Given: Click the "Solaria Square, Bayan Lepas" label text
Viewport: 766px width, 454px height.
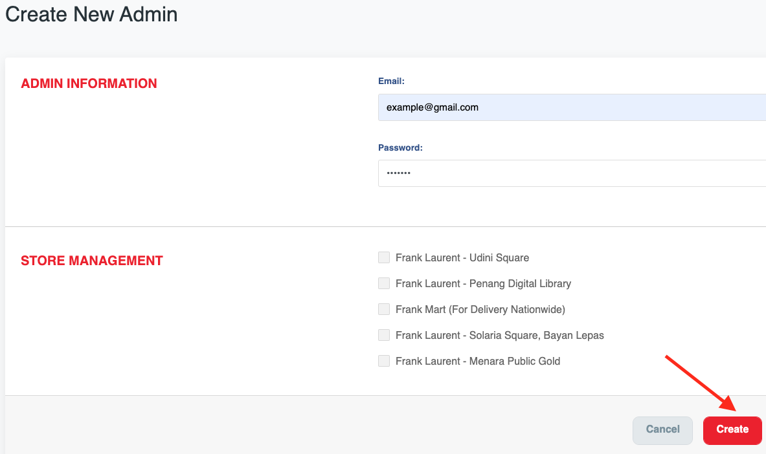Looking at the screenshot, I should [500, 335].
